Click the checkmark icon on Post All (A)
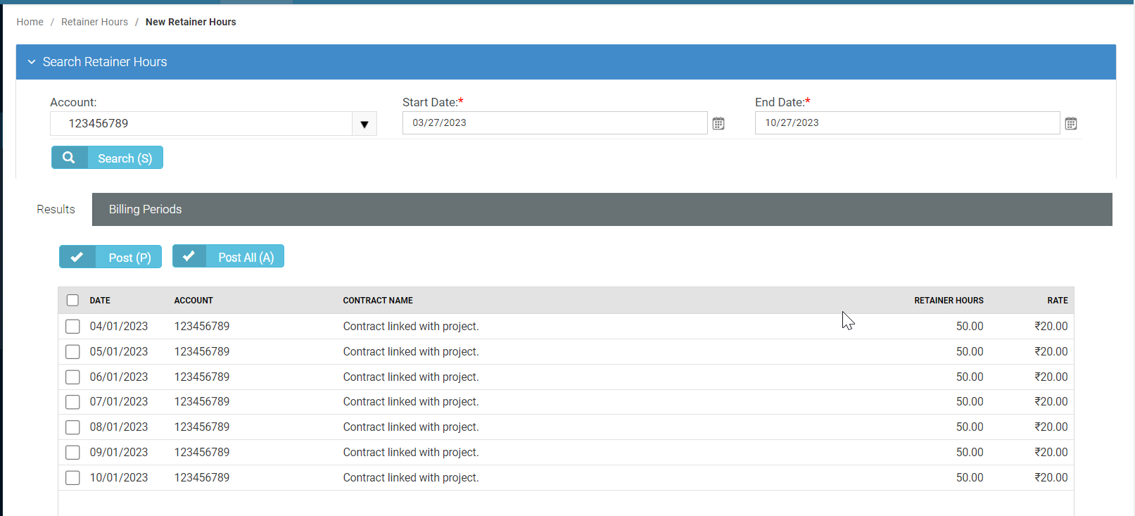The height and width of the screenshot is (516, 1135). click(x=189, y=256)
